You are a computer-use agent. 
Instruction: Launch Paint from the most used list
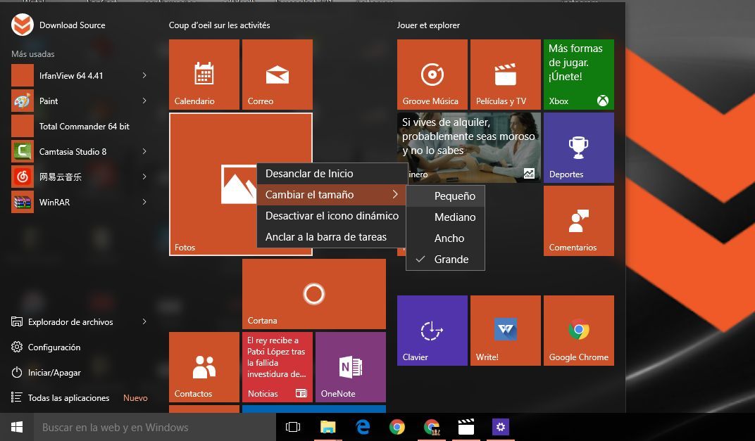[x=80, y=101]
